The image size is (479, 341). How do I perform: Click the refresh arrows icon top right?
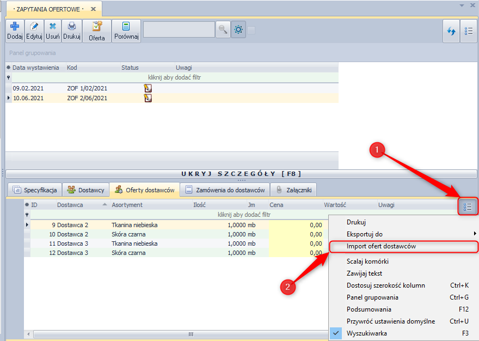pos(451,31)
